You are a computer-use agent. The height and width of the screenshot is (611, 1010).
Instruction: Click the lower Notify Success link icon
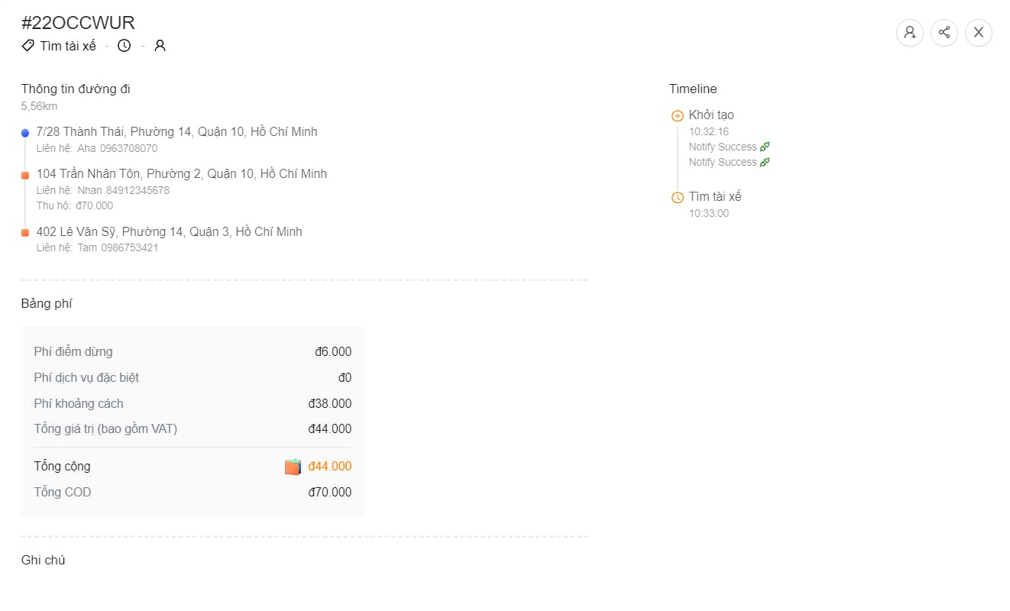point(765,162)
